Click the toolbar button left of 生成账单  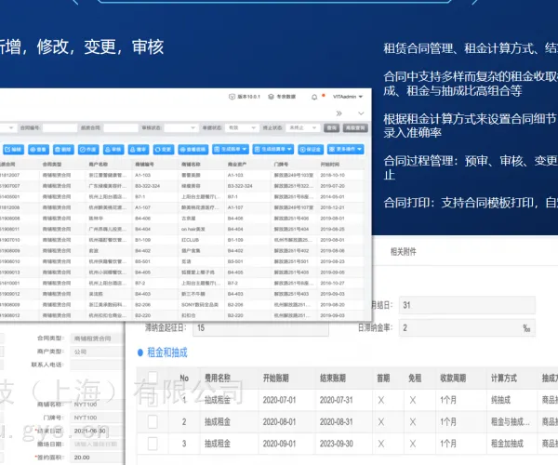tap(193, 150)
